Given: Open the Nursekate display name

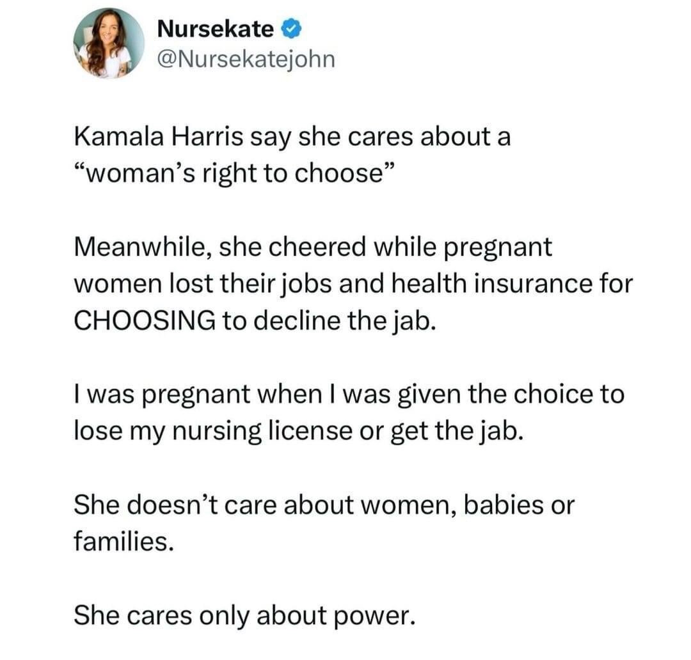Looking at the screenshot, I should pos(215,29).
